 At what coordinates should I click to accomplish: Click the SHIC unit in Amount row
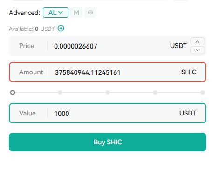[189, 72]
